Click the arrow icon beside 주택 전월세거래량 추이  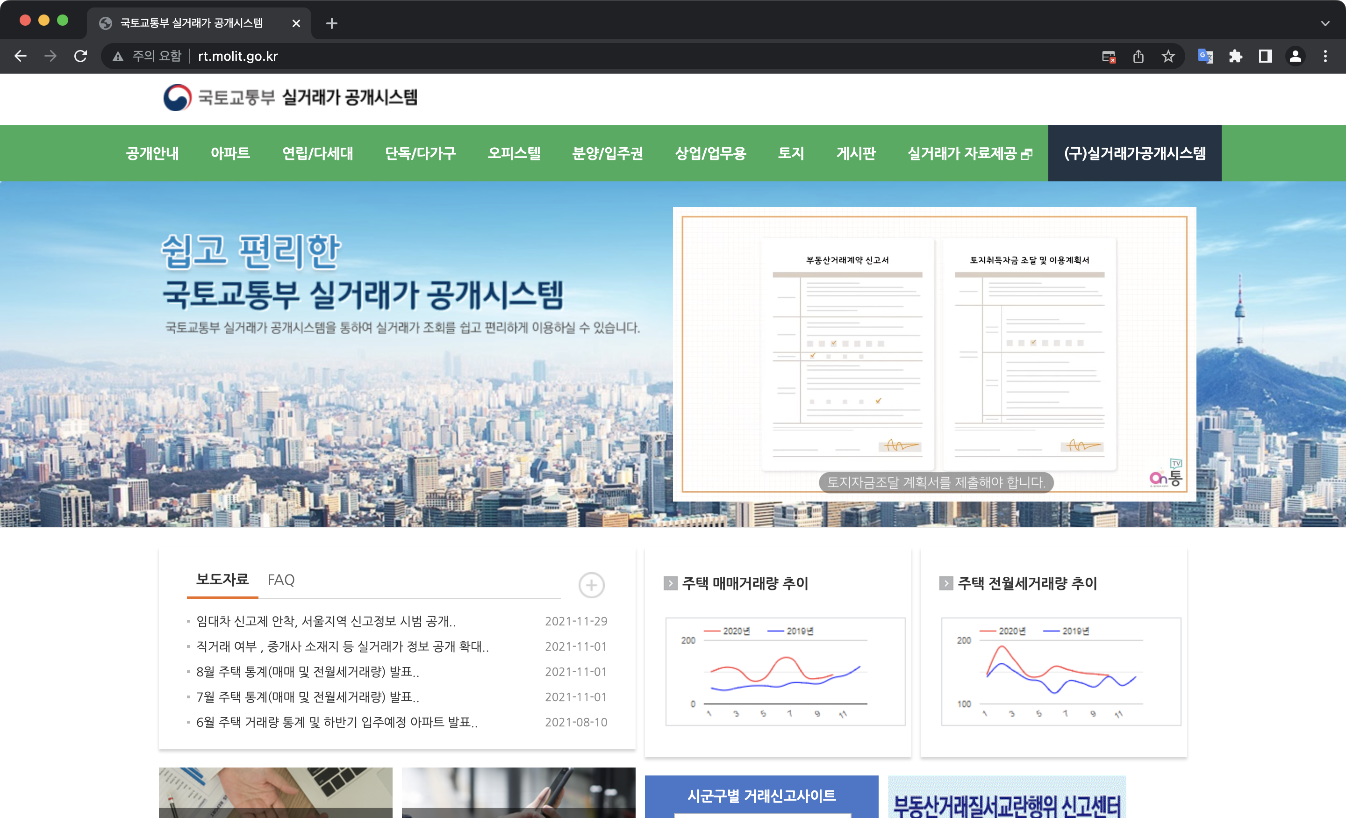pyautogui.click(x=946, y=583)
